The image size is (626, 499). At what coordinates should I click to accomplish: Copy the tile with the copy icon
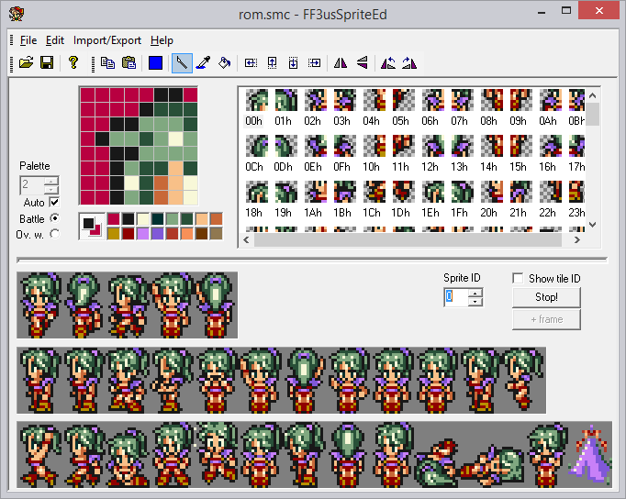pyautogui.click(x=107, y=63)
